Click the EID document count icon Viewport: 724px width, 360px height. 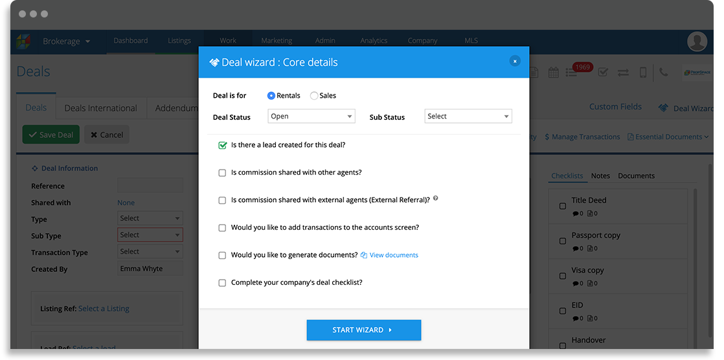coord(590,319)
